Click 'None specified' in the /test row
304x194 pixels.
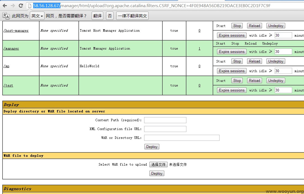click(x=54, y=85)
